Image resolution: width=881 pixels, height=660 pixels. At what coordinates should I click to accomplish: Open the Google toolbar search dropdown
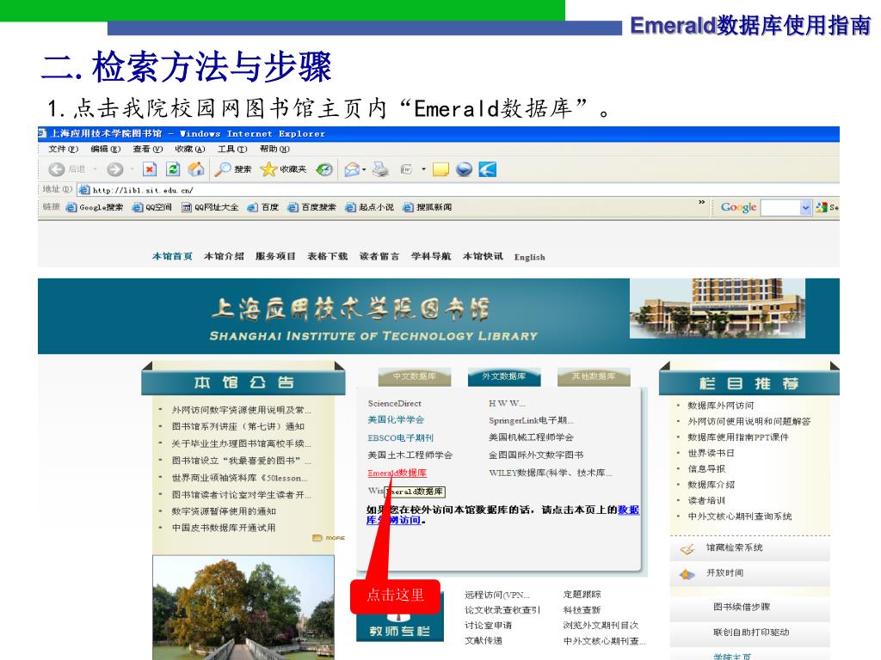coord(805,208)
